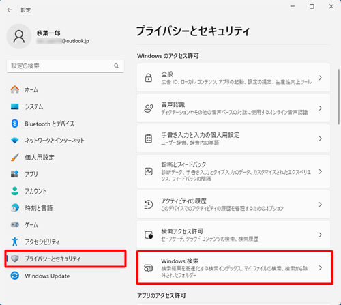Click the 時刻と言語 globe clock icon
This screenshot has height=305, width=341.
tap(15, 207)
